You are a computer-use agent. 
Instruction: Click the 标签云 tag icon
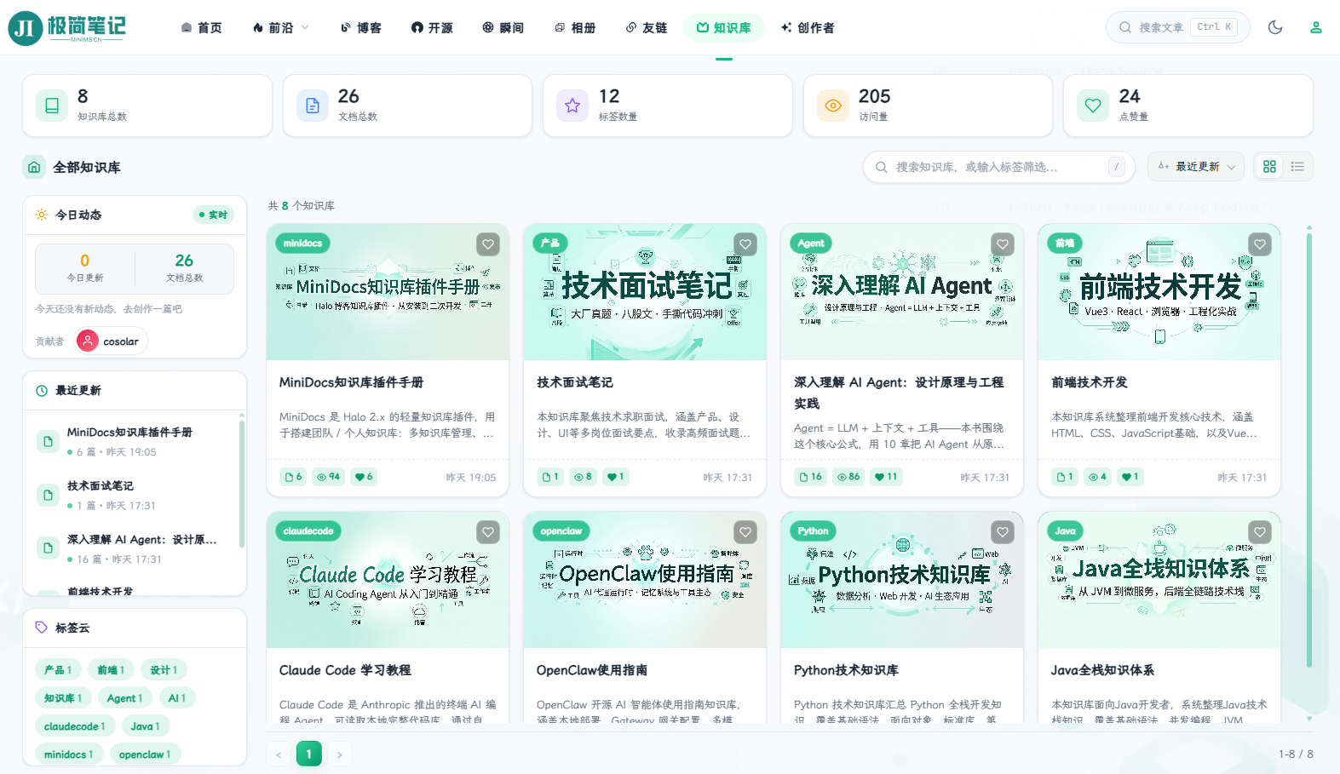point(42,628)
